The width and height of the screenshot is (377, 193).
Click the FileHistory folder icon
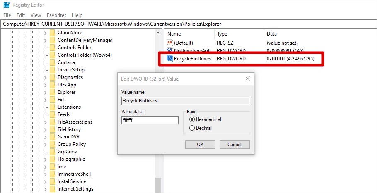[53, 129]
